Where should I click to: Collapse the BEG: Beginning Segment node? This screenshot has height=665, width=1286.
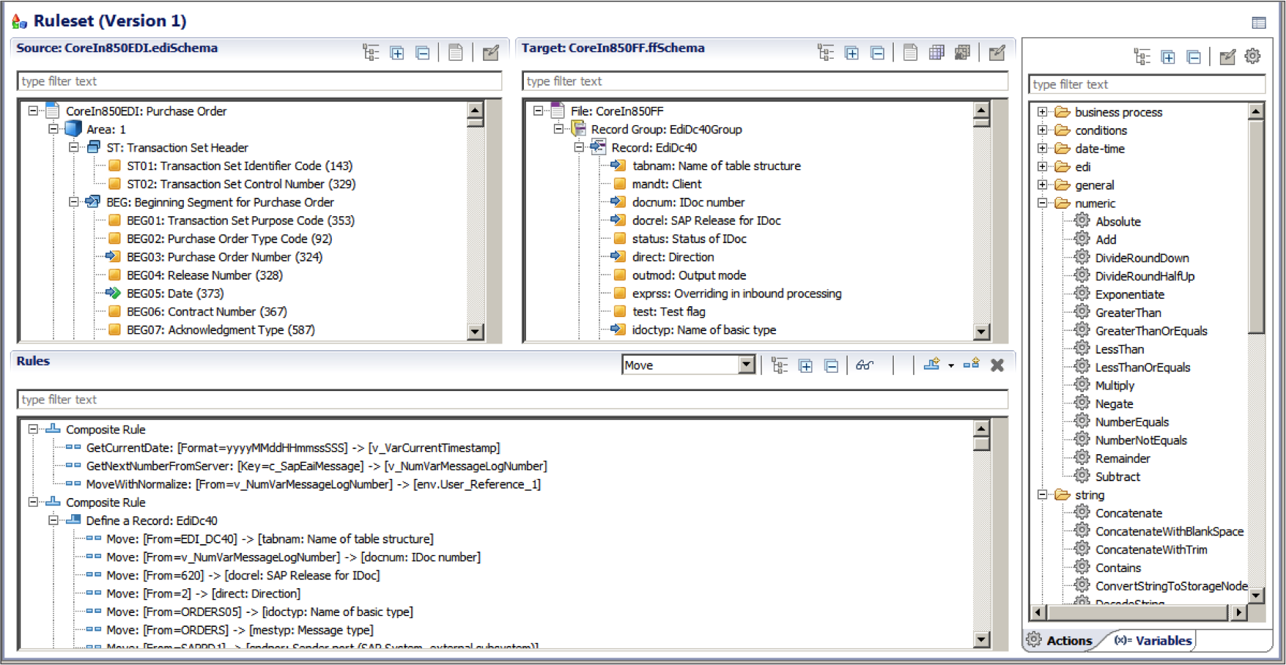[x=74, y=202]
